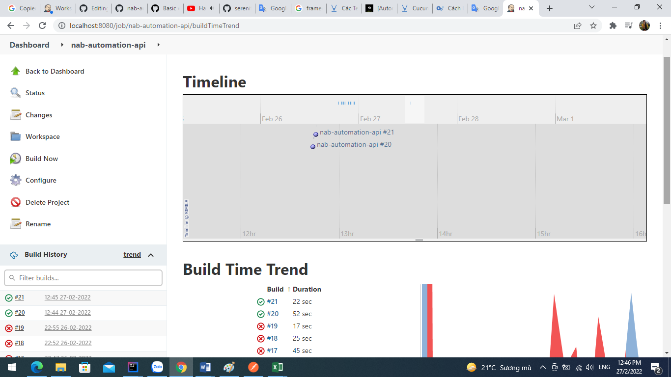The height and width of the screenshot is (377, 671).
Task: Switch to the YouTube browser tab
Action: [x=201, y=8]
